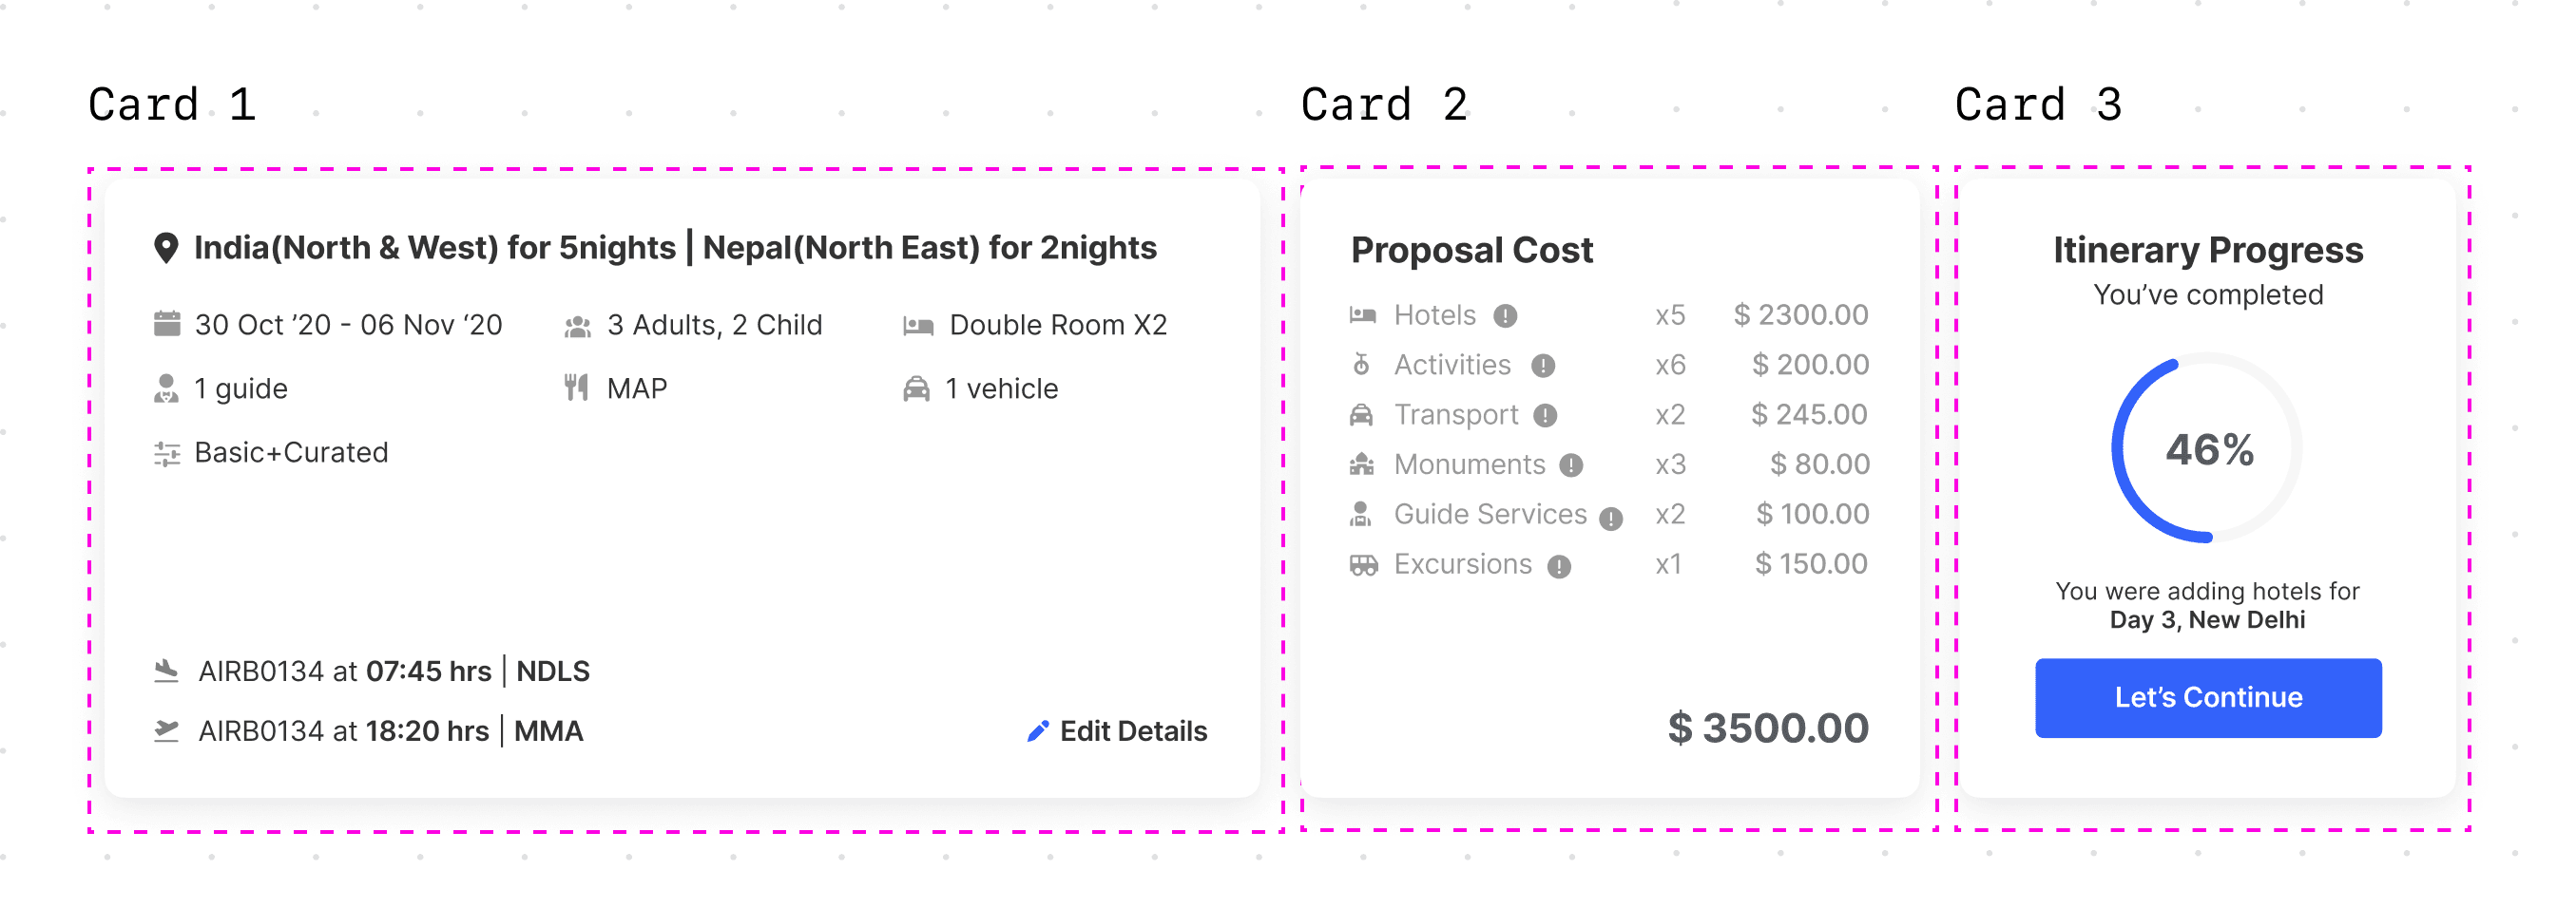Click the Let's Continue button
Screen dimensions: 2557x908
click(2207, 698)
